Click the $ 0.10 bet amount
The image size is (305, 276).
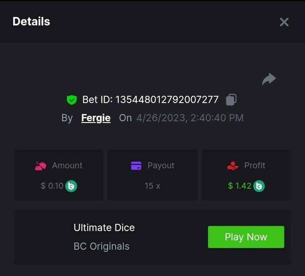pyautogui.click(x=52, y=186)
